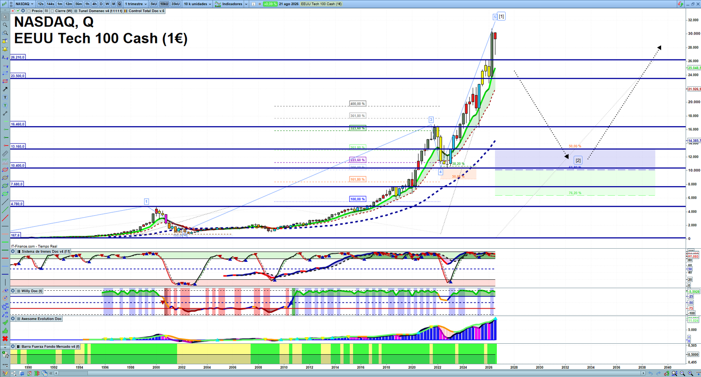Open the '10 k unidades' dropdown

(x=197, y=4)
